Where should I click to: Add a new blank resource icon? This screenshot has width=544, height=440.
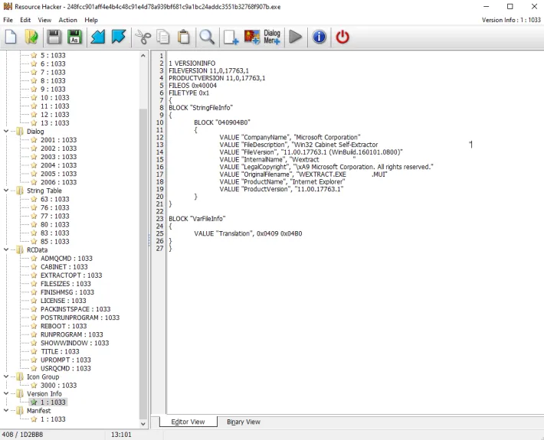[x=231, y=37]
